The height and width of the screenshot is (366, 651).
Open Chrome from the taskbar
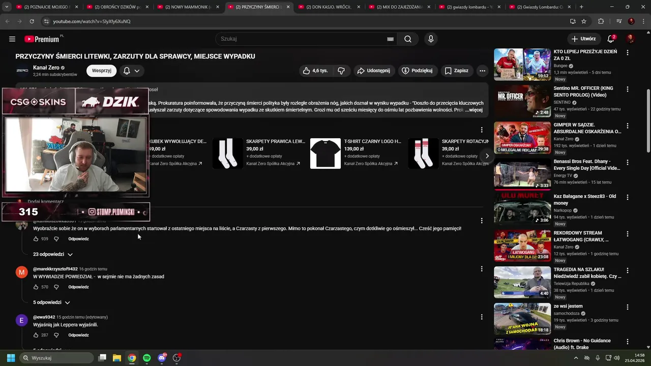point(132,358)
